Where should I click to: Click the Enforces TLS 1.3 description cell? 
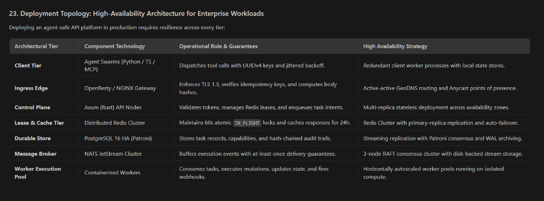pos(258,88)
